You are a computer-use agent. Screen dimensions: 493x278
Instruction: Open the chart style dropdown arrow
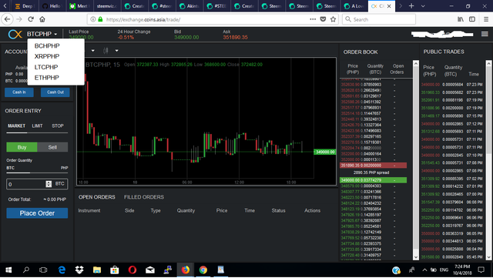pos(116,50)
